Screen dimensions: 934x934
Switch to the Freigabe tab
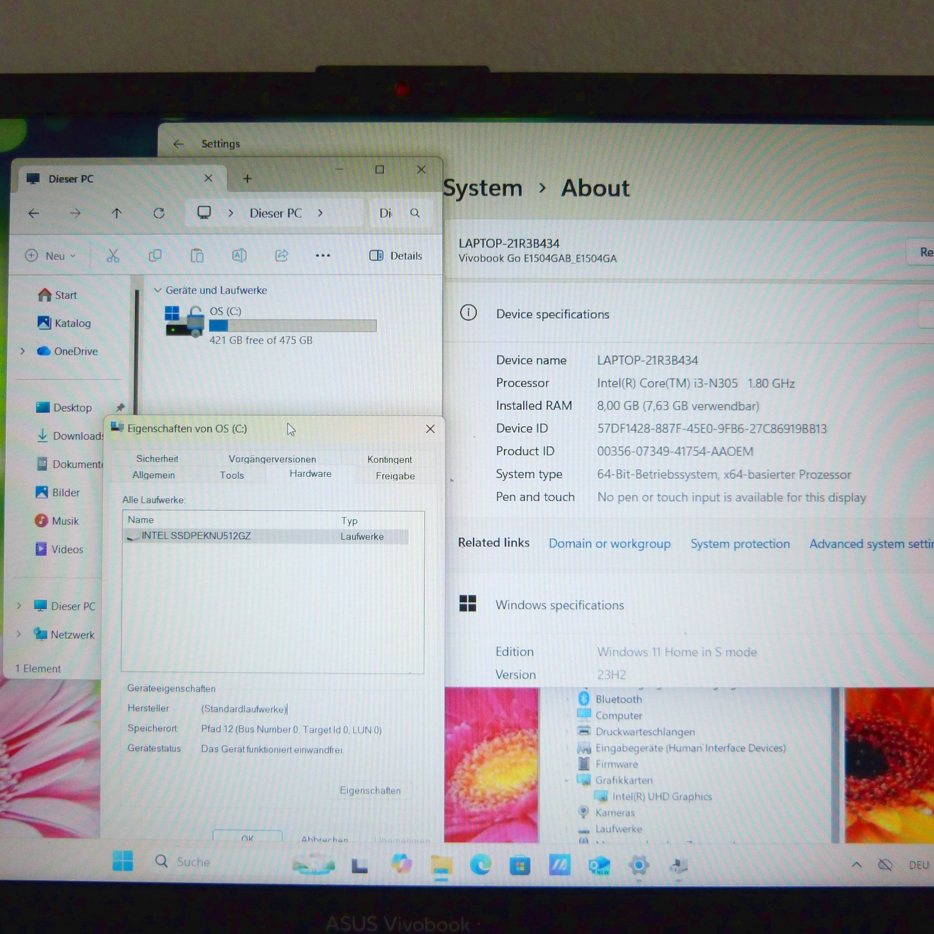point(395,476)
